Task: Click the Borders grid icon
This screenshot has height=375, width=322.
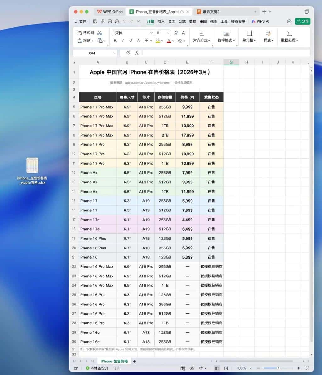Action: [x=147, y=41]
